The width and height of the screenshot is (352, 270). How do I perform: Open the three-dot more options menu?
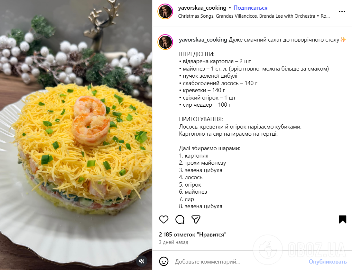(342, 12)
